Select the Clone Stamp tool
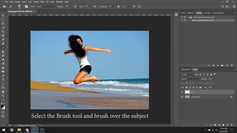 (x=3, y=52)
